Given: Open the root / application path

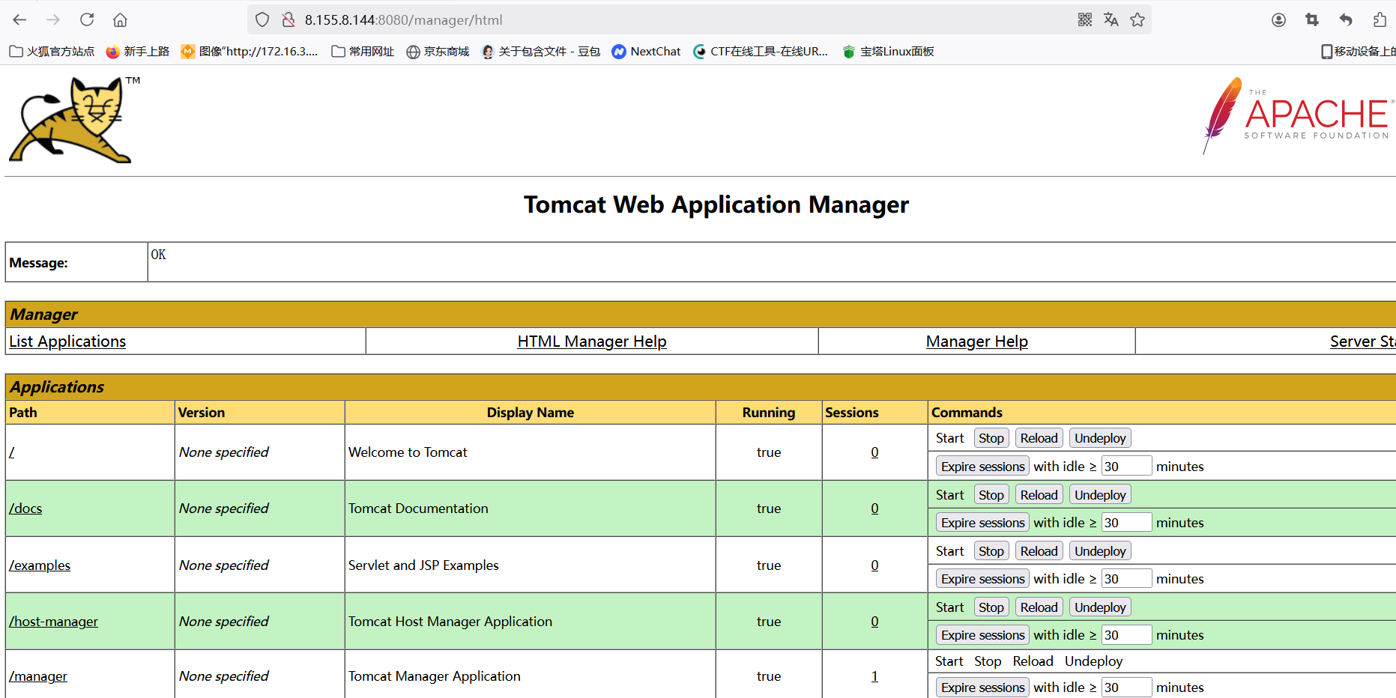Looking at the screenshot, I should [12, 452].
